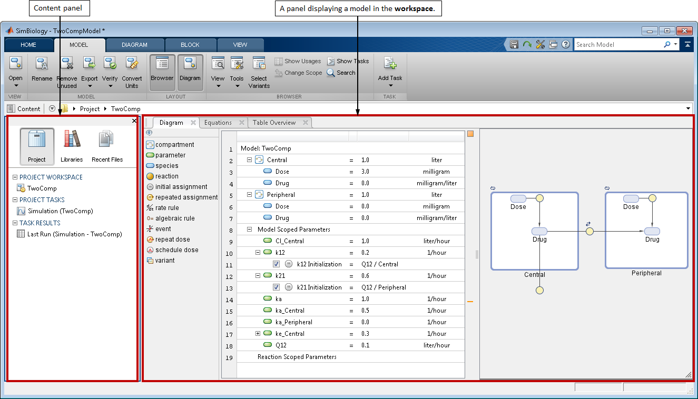Open the Add Task dropdown
The height and width of the screenshot is (399, 698).
tap(390, 85)
